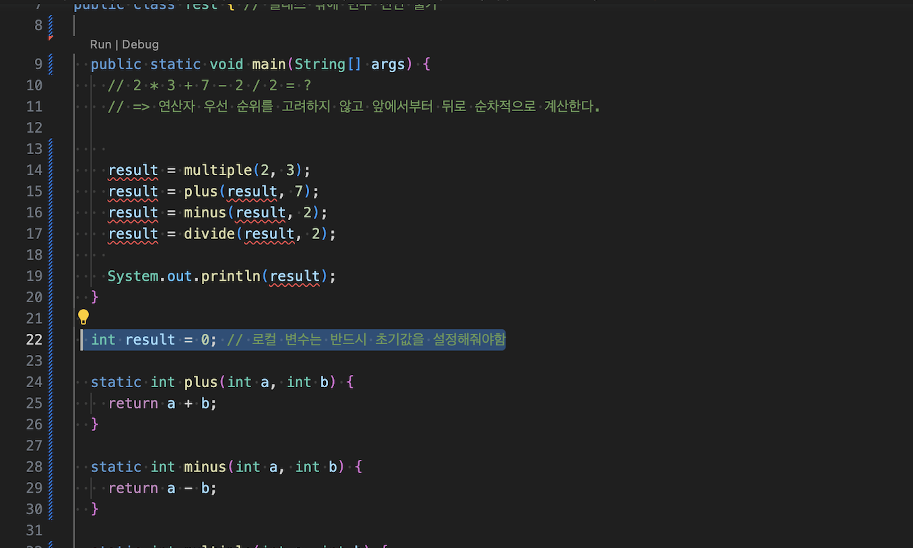The image size is (913, 548).
Task: Click the Korean comment on highlighted line 22
Action: coord(366,339)
